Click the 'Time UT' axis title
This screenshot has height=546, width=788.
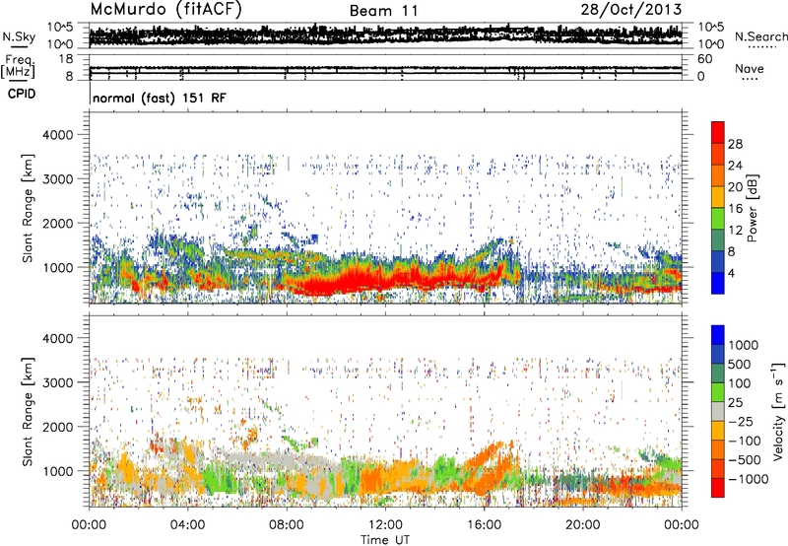pyautogui.click(x=385, y=540)
